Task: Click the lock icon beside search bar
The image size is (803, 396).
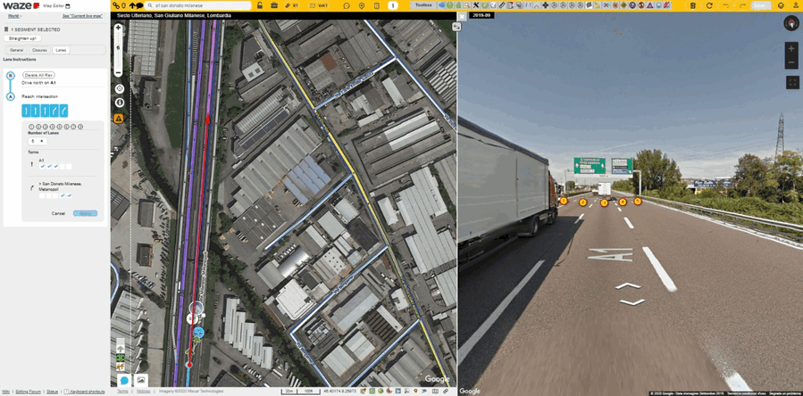Action: pyautogui.click(x=260, y=5)
